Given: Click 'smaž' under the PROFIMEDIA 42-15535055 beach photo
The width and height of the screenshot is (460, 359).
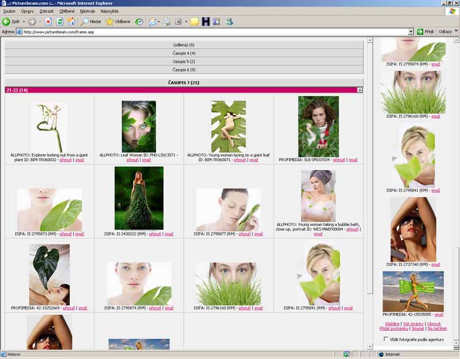Looking at the screenshot, I should pos(438,315).
